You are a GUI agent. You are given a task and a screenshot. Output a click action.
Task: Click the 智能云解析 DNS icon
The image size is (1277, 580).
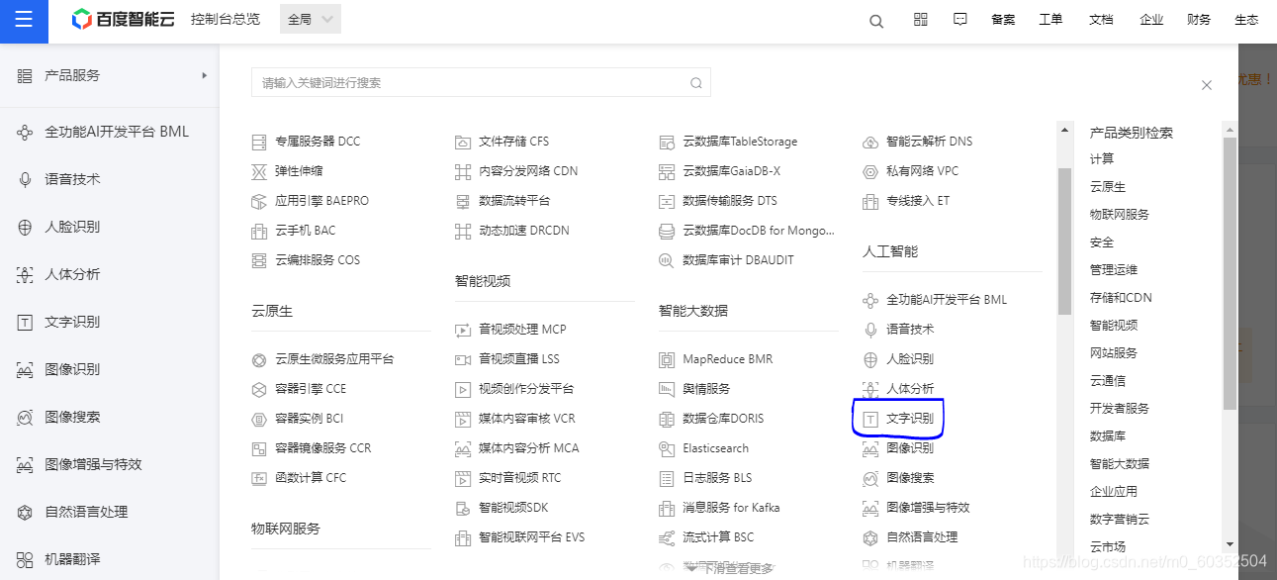pos(870,142)
